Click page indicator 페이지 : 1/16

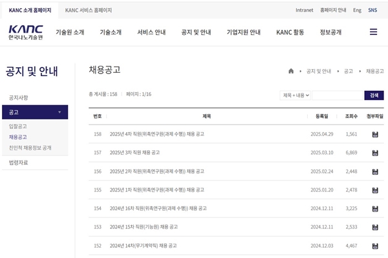[x=138, y=94]
